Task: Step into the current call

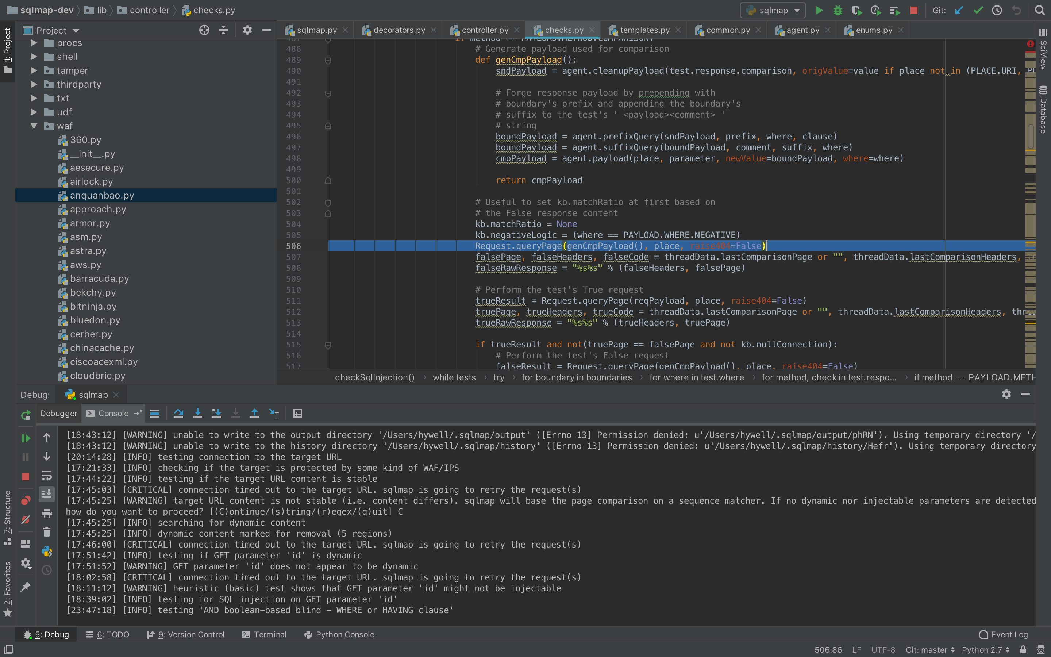Action: [x=197, y=413]
